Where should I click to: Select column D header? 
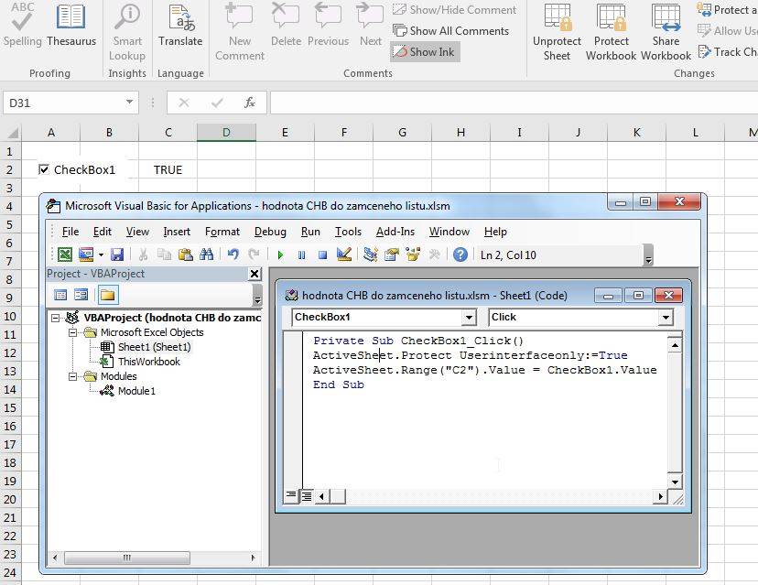click(x=226, y=132)
